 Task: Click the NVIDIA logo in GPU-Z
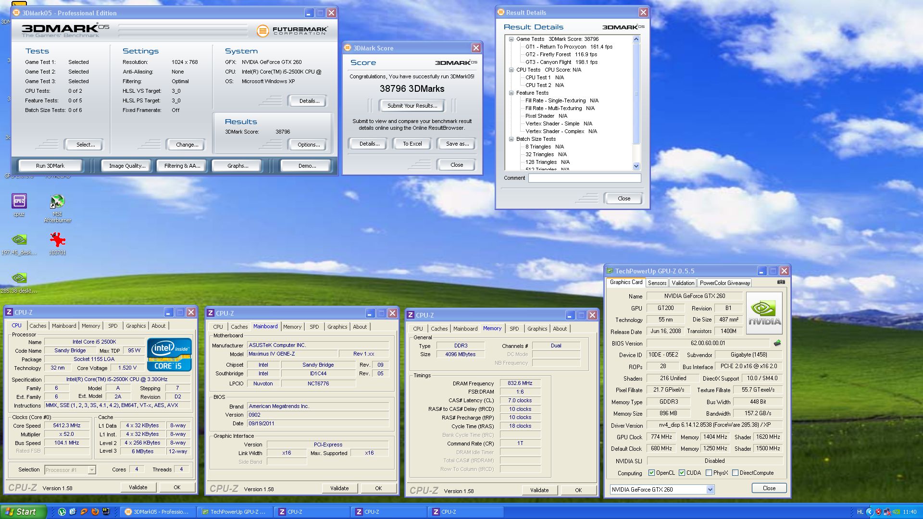click(x=764, y=313)
